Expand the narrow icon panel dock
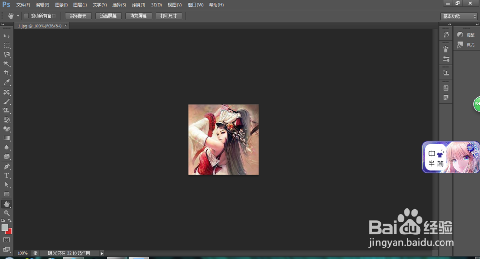 coord(450,24)
